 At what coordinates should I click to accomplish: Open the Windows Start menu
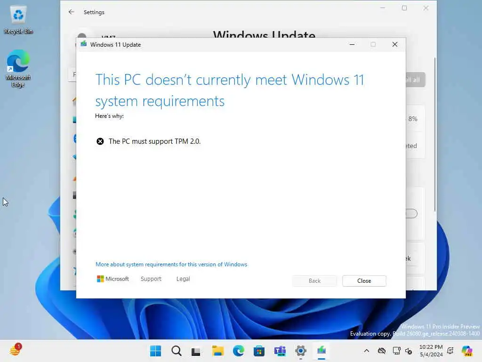(x=155, y=351)
